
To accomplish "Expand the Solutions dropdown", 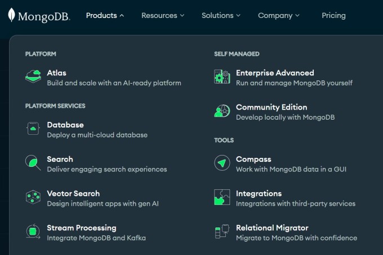I will pos(221,16).
